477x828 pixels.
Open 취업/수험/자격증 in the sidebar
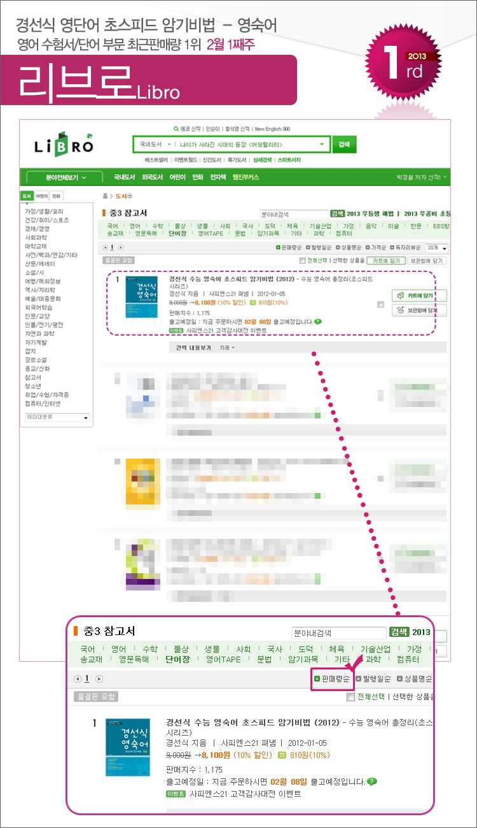(46, 394)
